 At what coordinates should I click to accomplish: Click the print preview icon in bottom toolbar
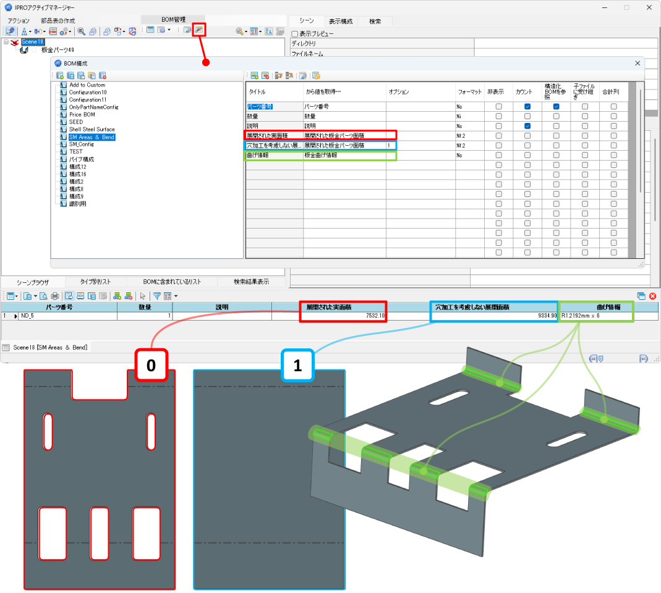pyautogui.click(x=43, y=296)
